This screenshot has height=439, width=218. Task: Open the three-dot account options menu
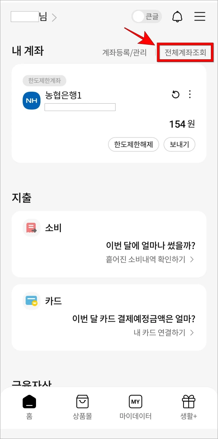(x=190, y=95)
